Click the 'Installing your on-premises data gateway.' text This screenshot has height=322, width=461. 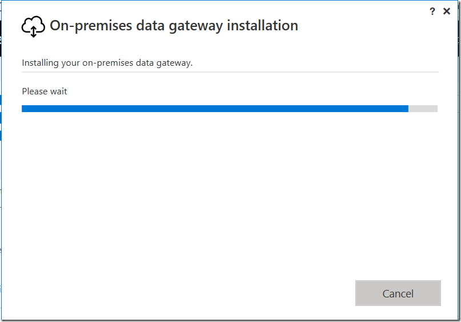pyautogui.click(x=107, y=63)
